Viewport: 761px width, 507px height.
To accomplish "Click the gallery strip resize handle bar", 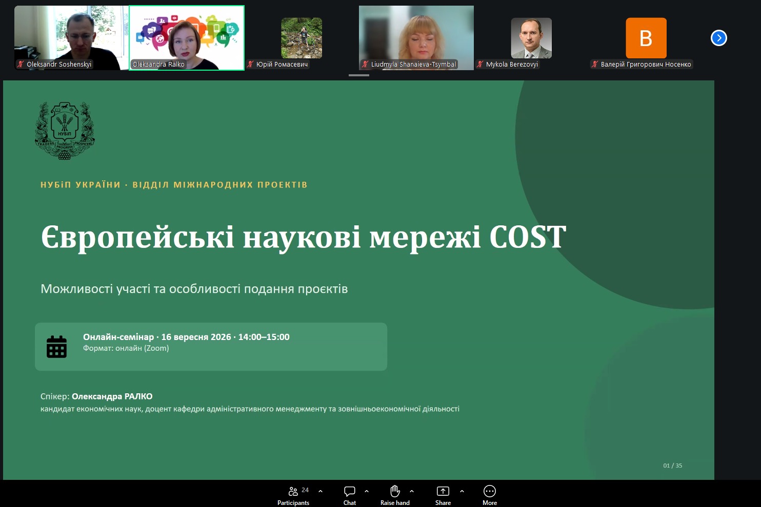I will click(x=359, y=75).
